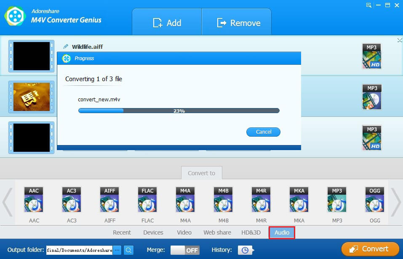
Task: Click the 23% conversion progress bar
Action: (179, 111)
